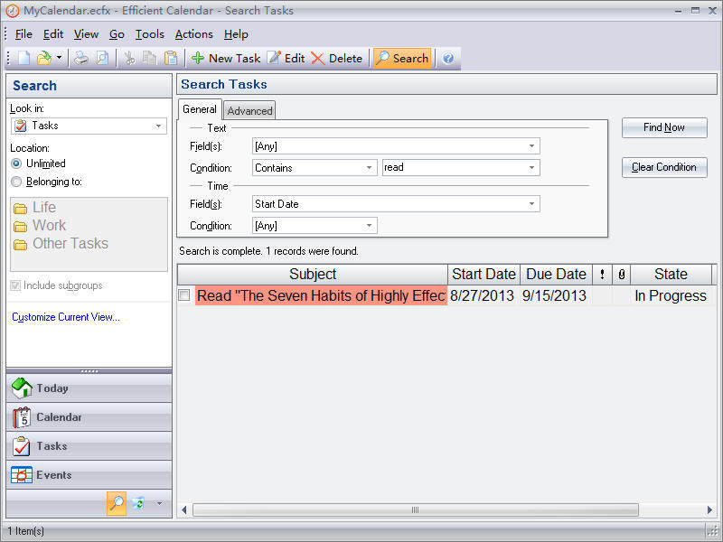
Task: Select the Work folder
Action: coord(40,225)
